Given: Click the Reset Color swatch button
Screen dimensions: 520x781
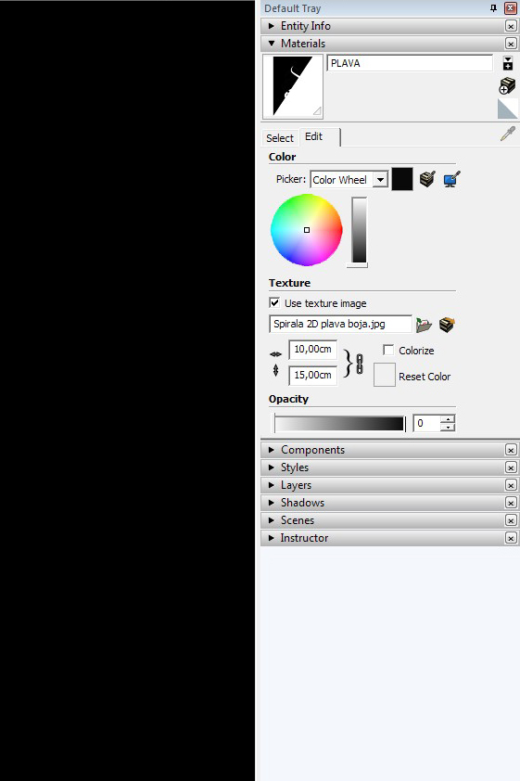Looking at the screenshot, I should coord(384,375).
